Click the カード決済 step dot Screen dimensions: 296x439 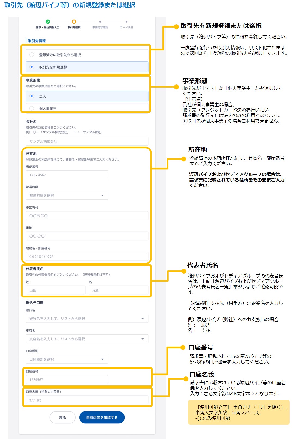click(x=126, y=22)
